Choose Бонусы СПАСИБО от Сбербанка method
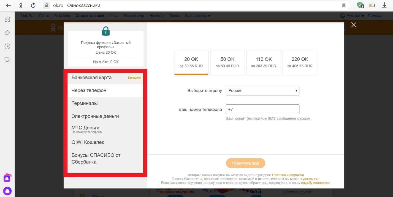The height and width of the screenshot is (197, 393). (105, 159)
